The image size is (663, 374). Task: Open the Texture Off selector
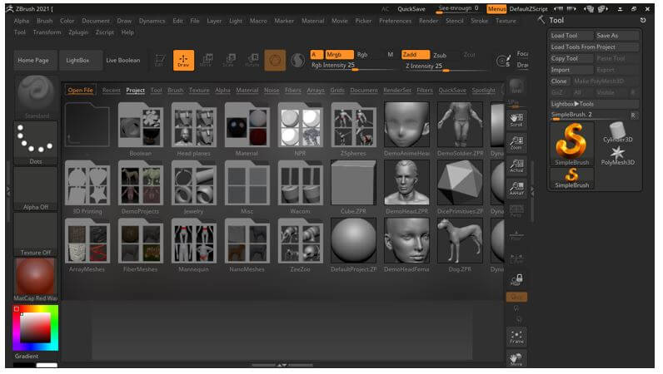point(36,234)
